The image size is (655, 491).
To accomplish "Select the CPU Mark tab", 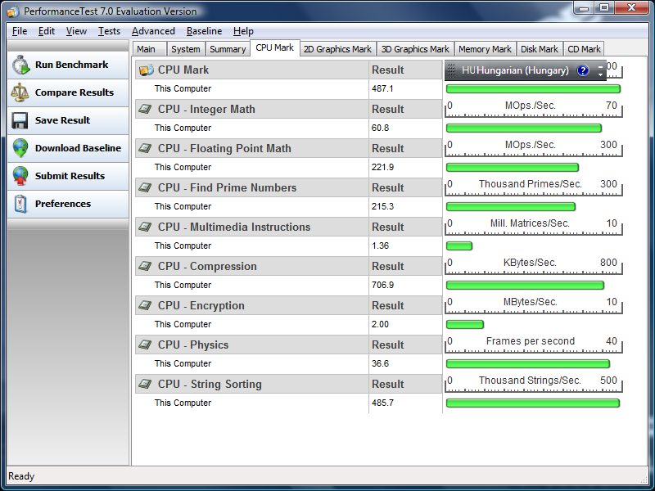I will click(x=275, y=47).
